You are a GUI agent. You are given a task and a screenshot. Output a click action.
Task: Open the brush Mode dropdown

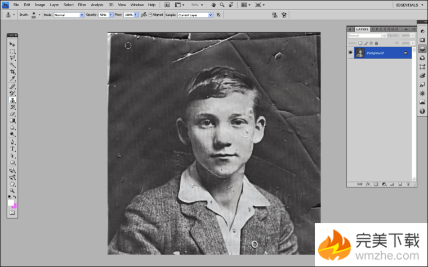(x=69, y=15)
